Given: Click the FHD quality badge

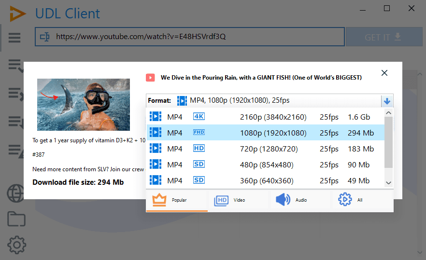Looking at the screenshot, I should [199, 132].
